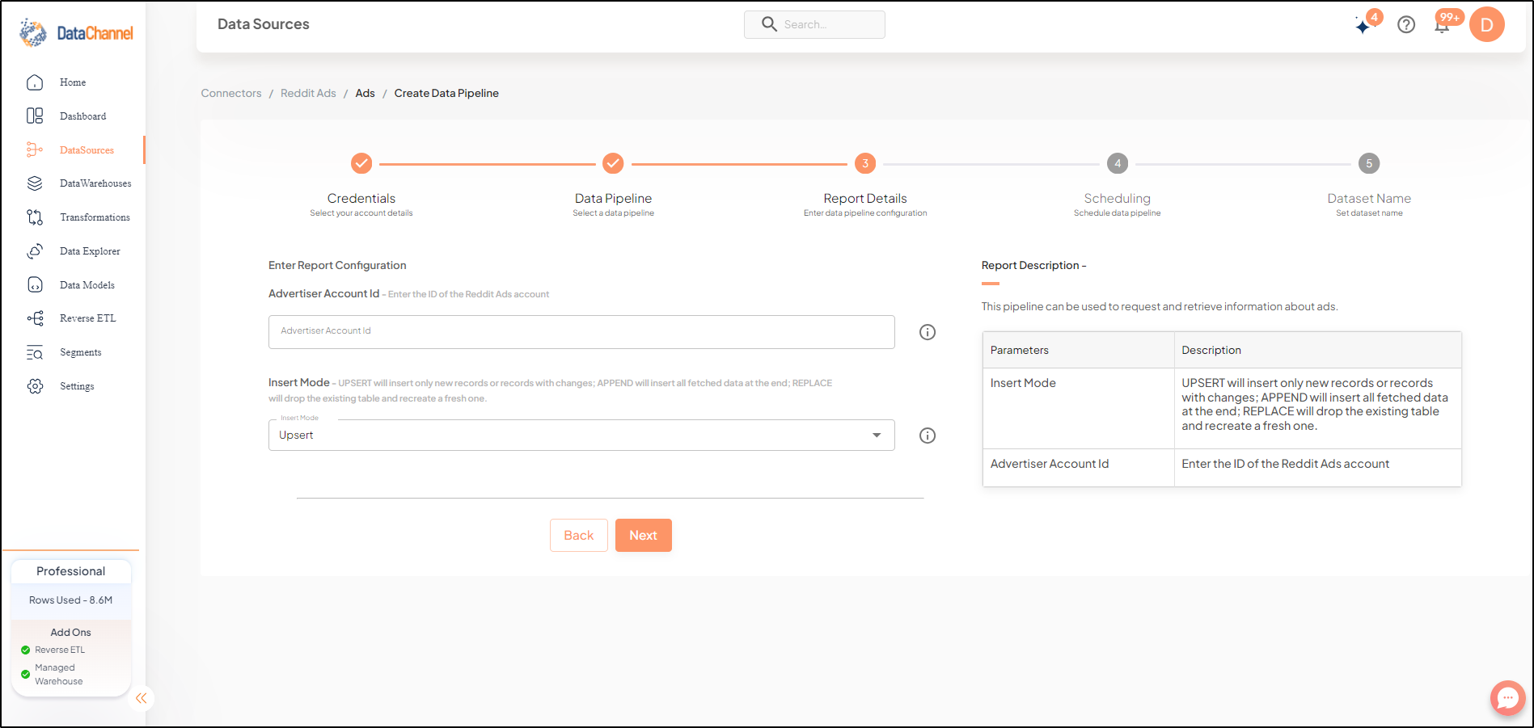The image size is (1534, 728).
Task: Select step 5 Dataset Name circle
Action: point(1369,163)
